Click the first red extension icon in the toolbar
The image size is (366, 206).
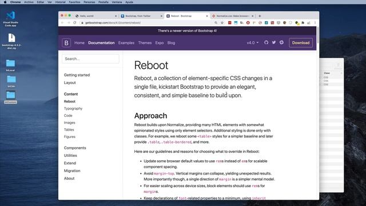230,23
